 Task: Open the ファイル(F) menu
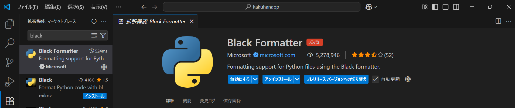[x=28, y=7]
